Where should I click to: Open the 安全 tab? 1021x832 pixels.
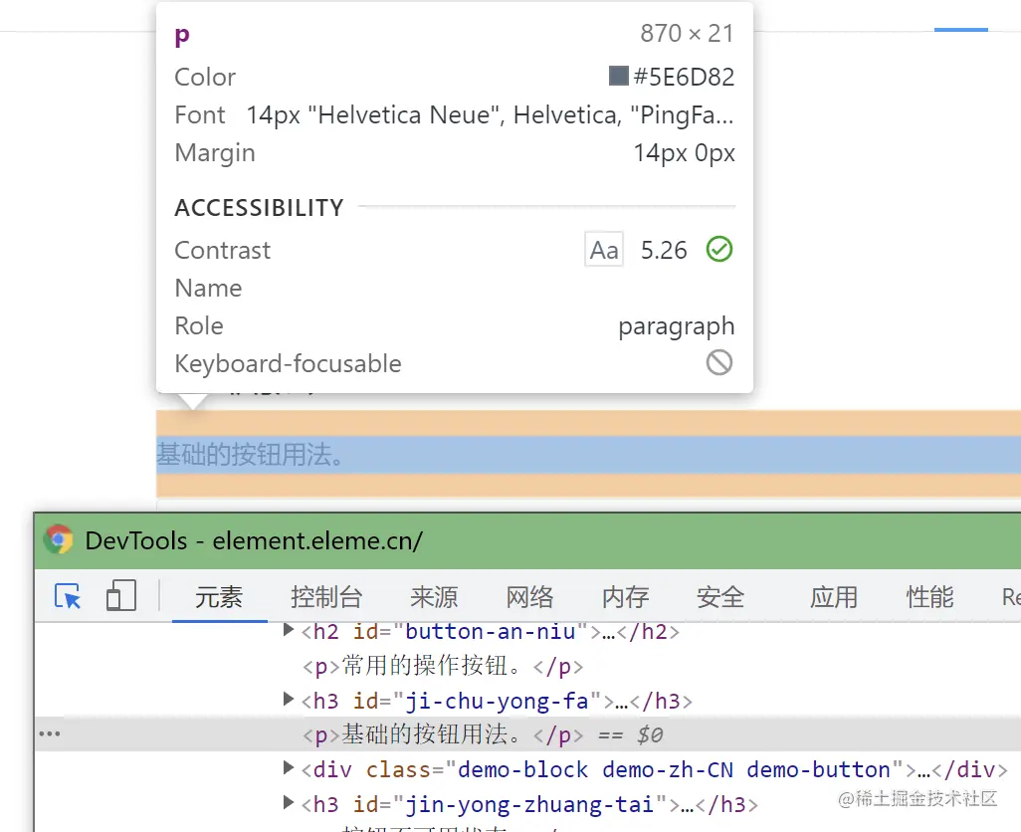[720, 597]
